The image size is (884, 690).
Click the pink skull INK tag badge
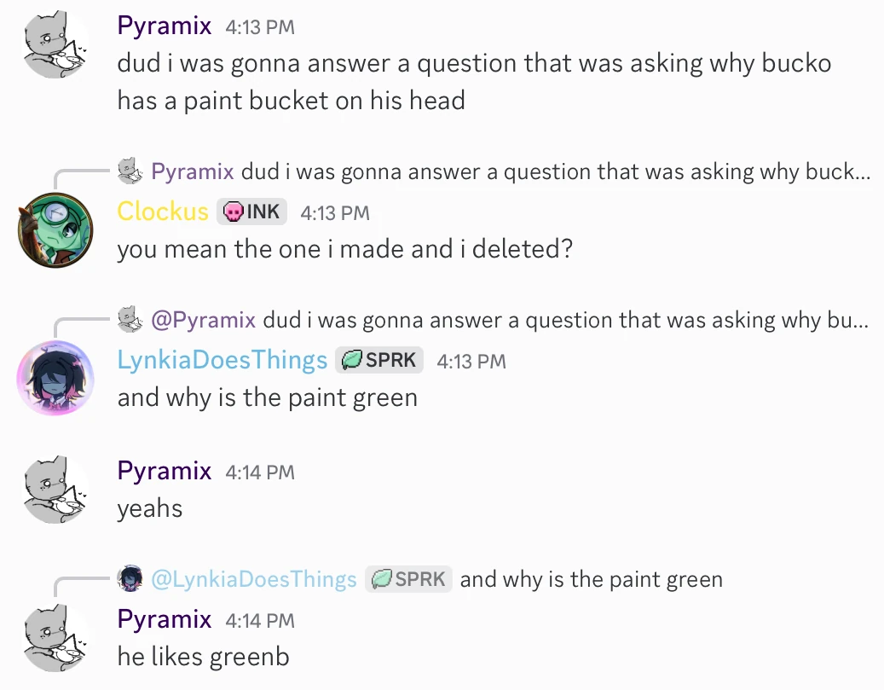tap(251, 212)
